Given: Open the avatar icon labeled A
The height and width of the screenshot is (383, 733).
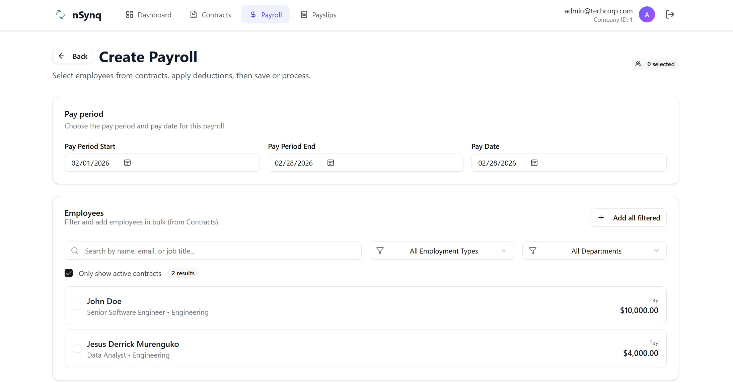Looking at the screenshot, I should click(x=647, y=14).
